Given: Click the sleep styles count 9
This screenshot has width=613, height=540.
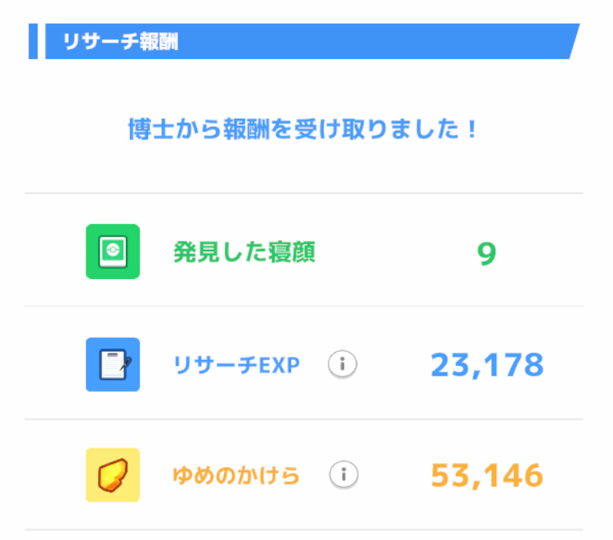Looking at the screenshot, I should (x=486, y=253).
